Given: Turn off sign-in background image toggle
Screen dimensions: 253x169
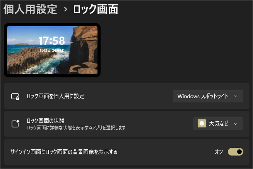Looking at the screenshot, I should pyautogui.click(x=236, y=152).
